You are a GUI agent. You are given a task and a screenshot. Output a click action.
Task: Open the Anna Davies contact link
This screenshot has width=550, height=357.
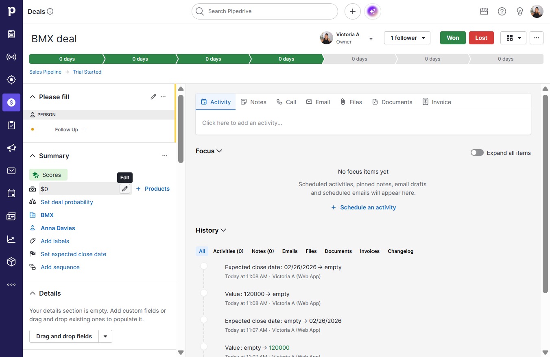(58, 228)
